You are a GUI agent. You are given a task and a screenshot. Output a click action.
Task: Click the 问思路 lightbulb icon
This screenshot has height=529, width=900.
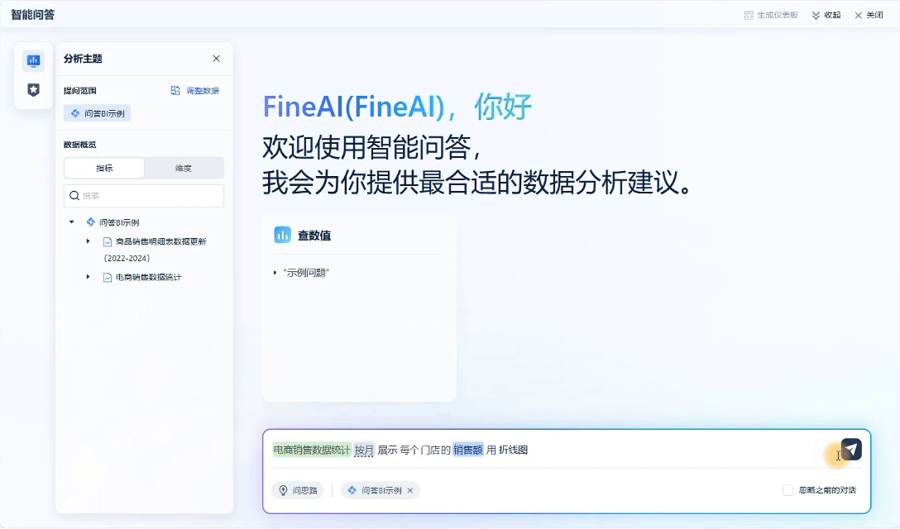(283, 490)
